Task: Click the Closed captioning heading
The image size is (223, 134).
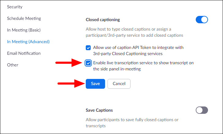Action: tap(103, 20)
